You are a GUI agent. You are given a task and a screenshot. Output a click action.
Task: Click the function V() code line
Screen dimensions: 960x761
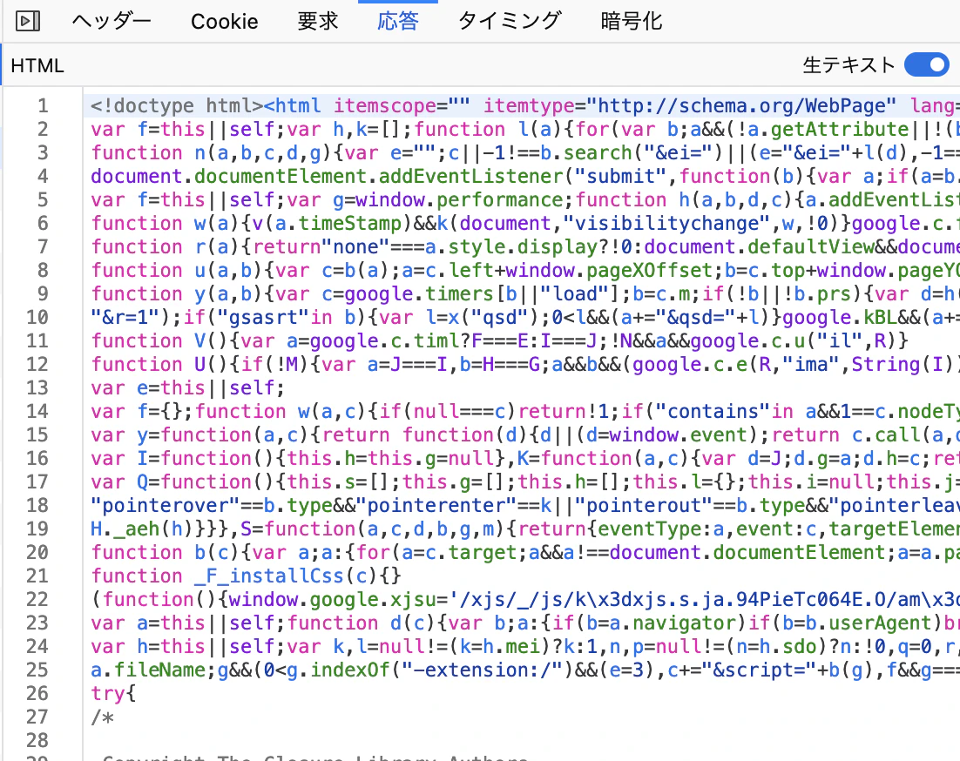pyautogui.click(x=499, y=340)
